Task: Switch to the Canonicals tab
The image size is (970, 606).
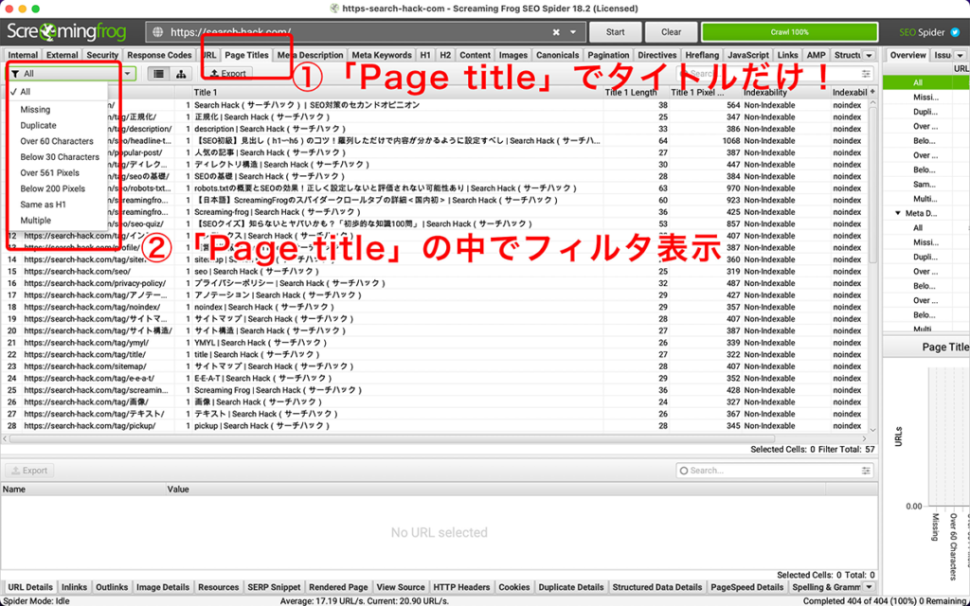Action: point(557,55)
